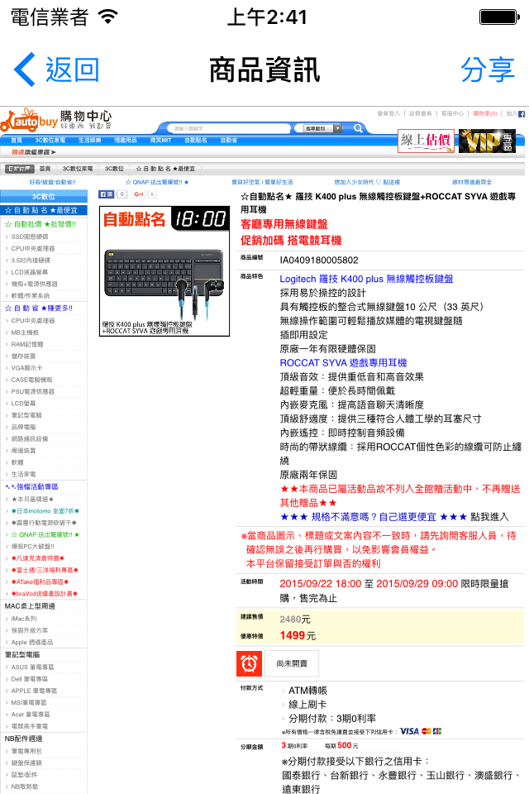Viewport: 529px width, 794px height.
Task: Click the search magnifier icon
Action: tap(358, 128)
